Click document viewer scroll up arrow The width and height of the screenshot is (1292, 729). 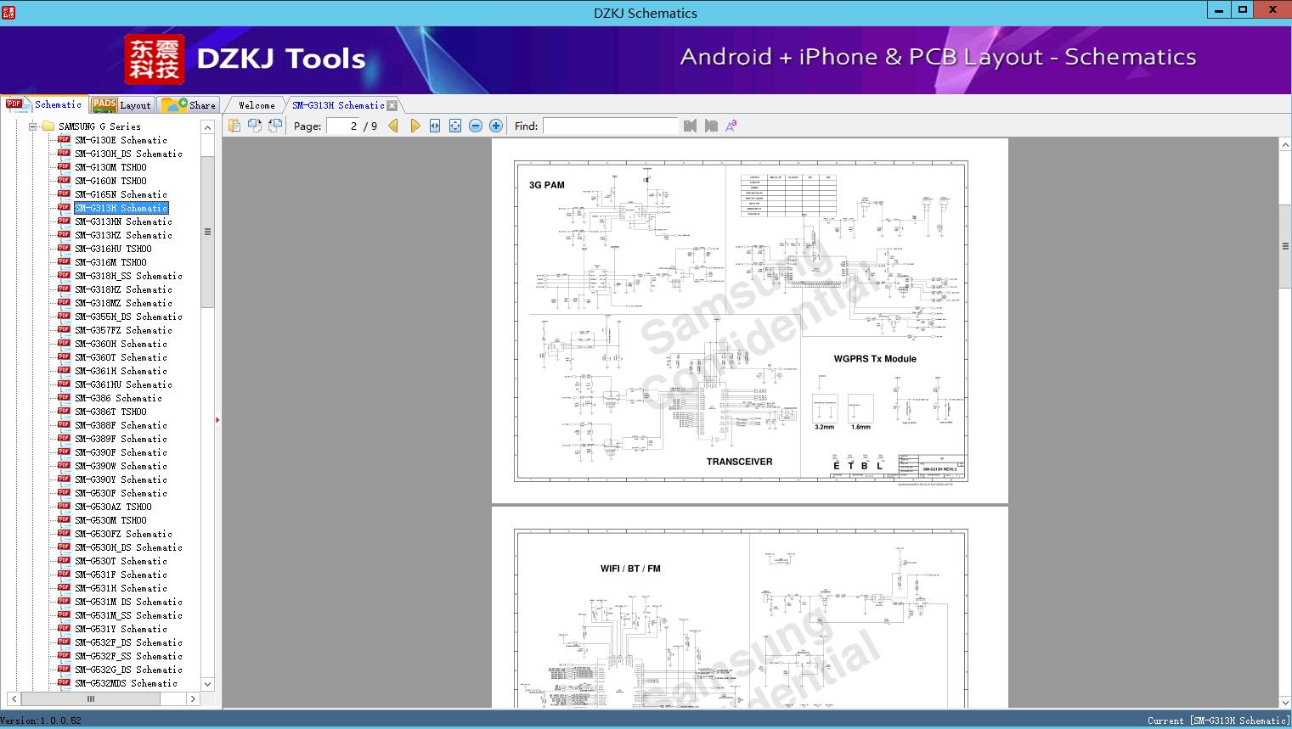coord(1285,145)
